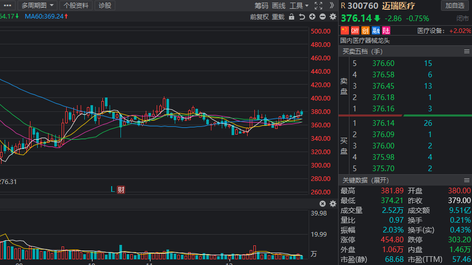Toggle the chart lock icon
The width and height of the screenshot is (472, 265).
click(292, 17)
